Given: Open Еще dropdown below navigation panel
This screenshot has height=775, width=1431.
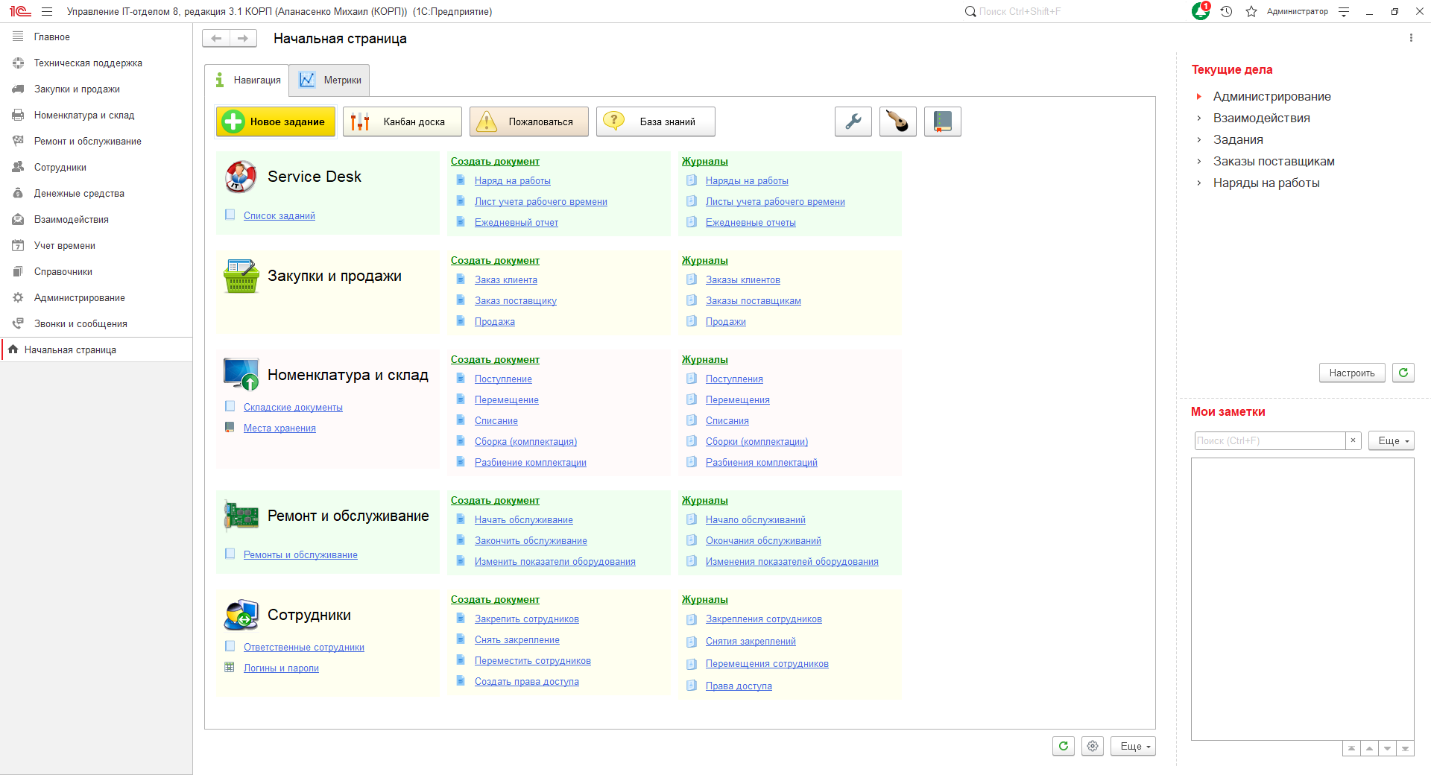Looking at the screenshot, I should click(1134, 746).
